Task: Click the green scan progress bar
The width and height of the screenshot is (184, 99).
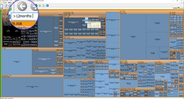Action: [179, 7]
